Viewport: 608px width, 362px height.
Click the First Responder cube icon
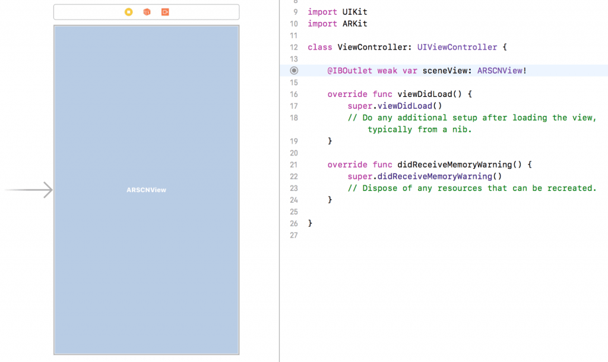pos(147,12)
